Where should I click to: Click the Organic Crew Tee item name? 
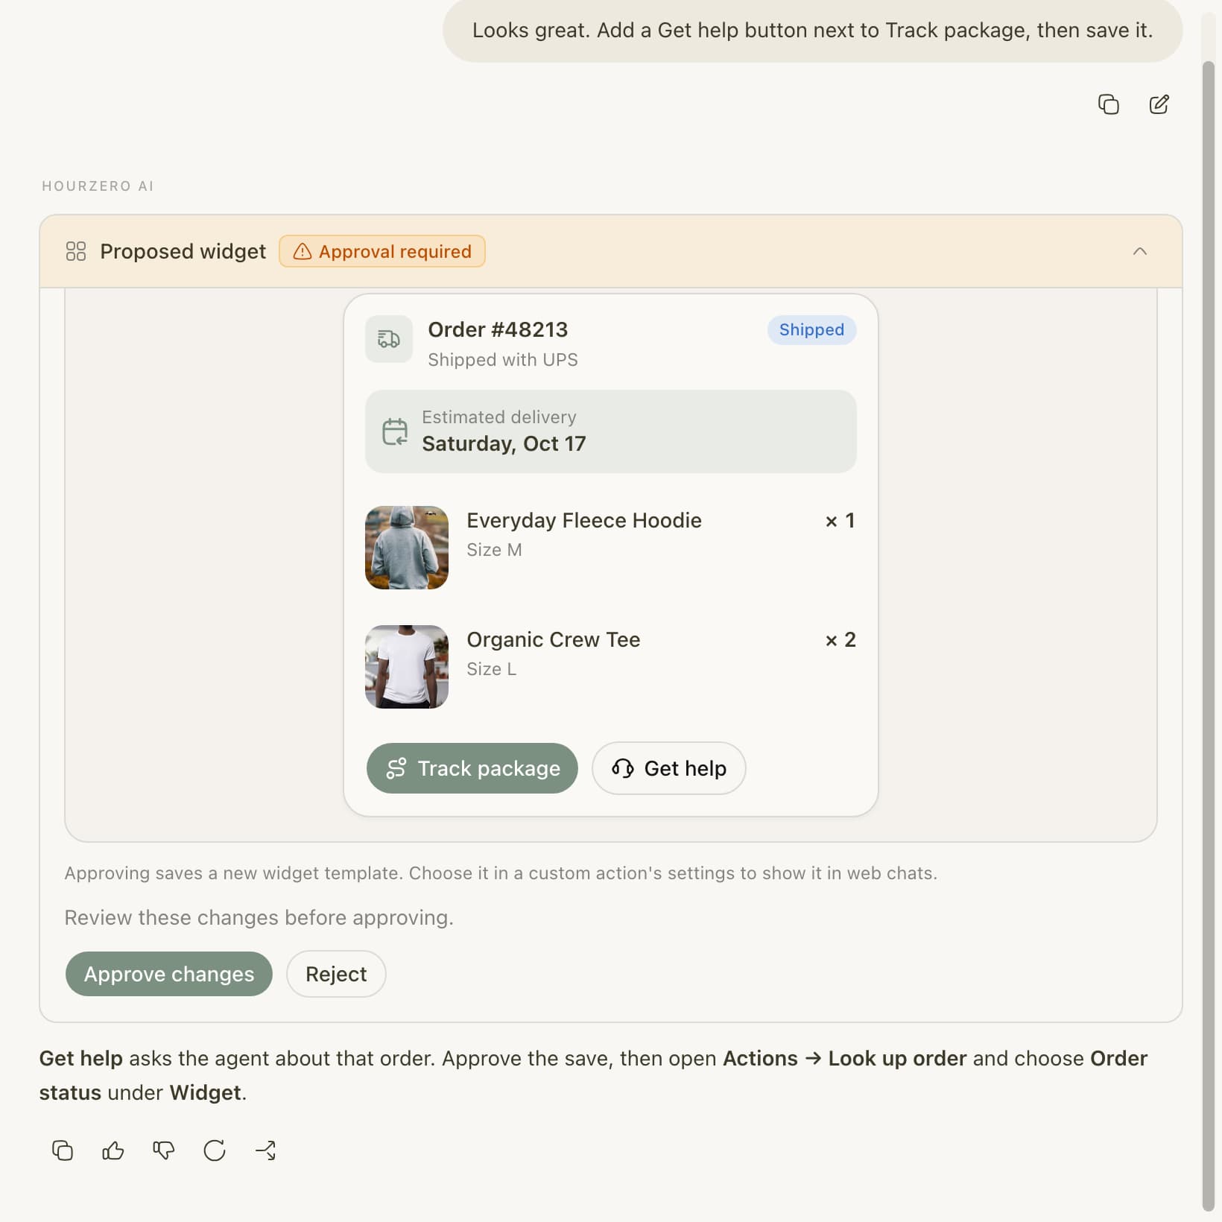(x=554, y=639)
